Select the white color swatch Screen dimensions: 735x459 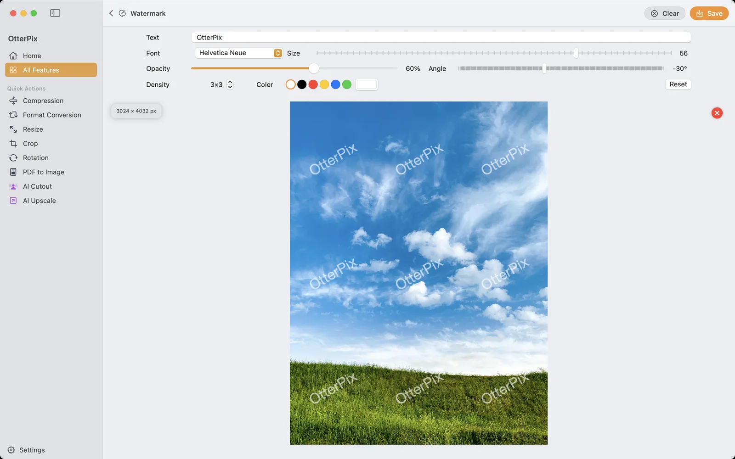click(290, 84)
